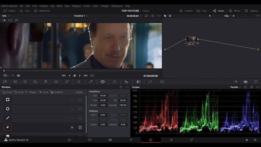Toggle invert on the curve window row
The height and width of the screenshot is (147, 261).
[x=72, y=127]
